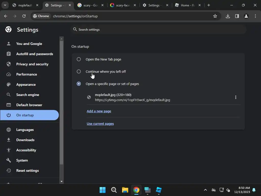Open Windows taskbar search
This screenshot has width=261, height=196.
click(x=114, y=190)
